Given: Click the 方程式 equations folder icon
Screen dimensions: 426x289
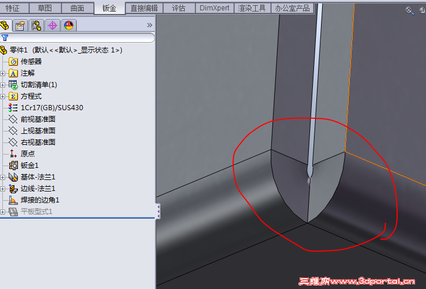Looking at the screenshot, I should (x=13, y=96).
